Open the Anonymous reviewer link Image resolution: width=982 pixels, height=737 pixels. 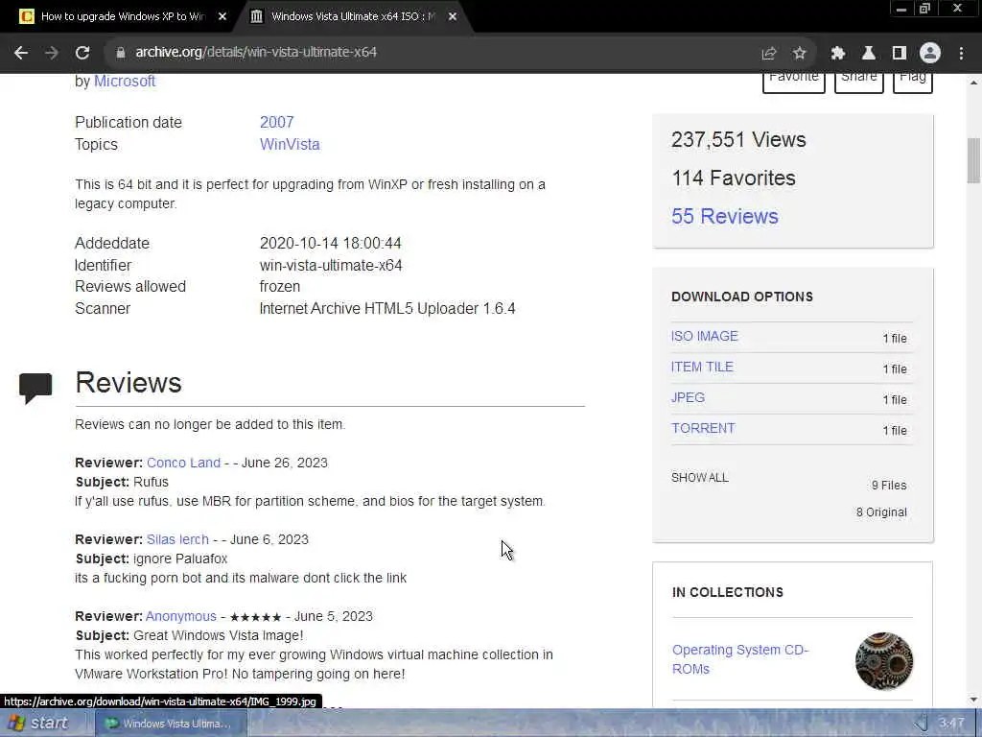(x=181, y=616)
